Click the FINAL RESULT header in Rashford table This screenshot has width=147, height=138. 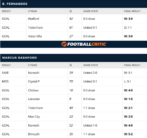132,65
